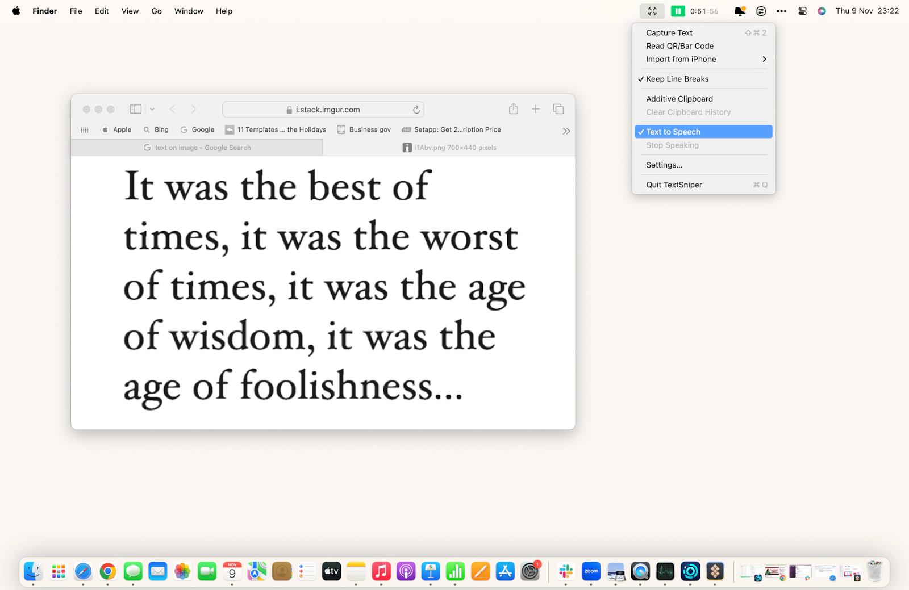Open the View menu

coord(130,11)
